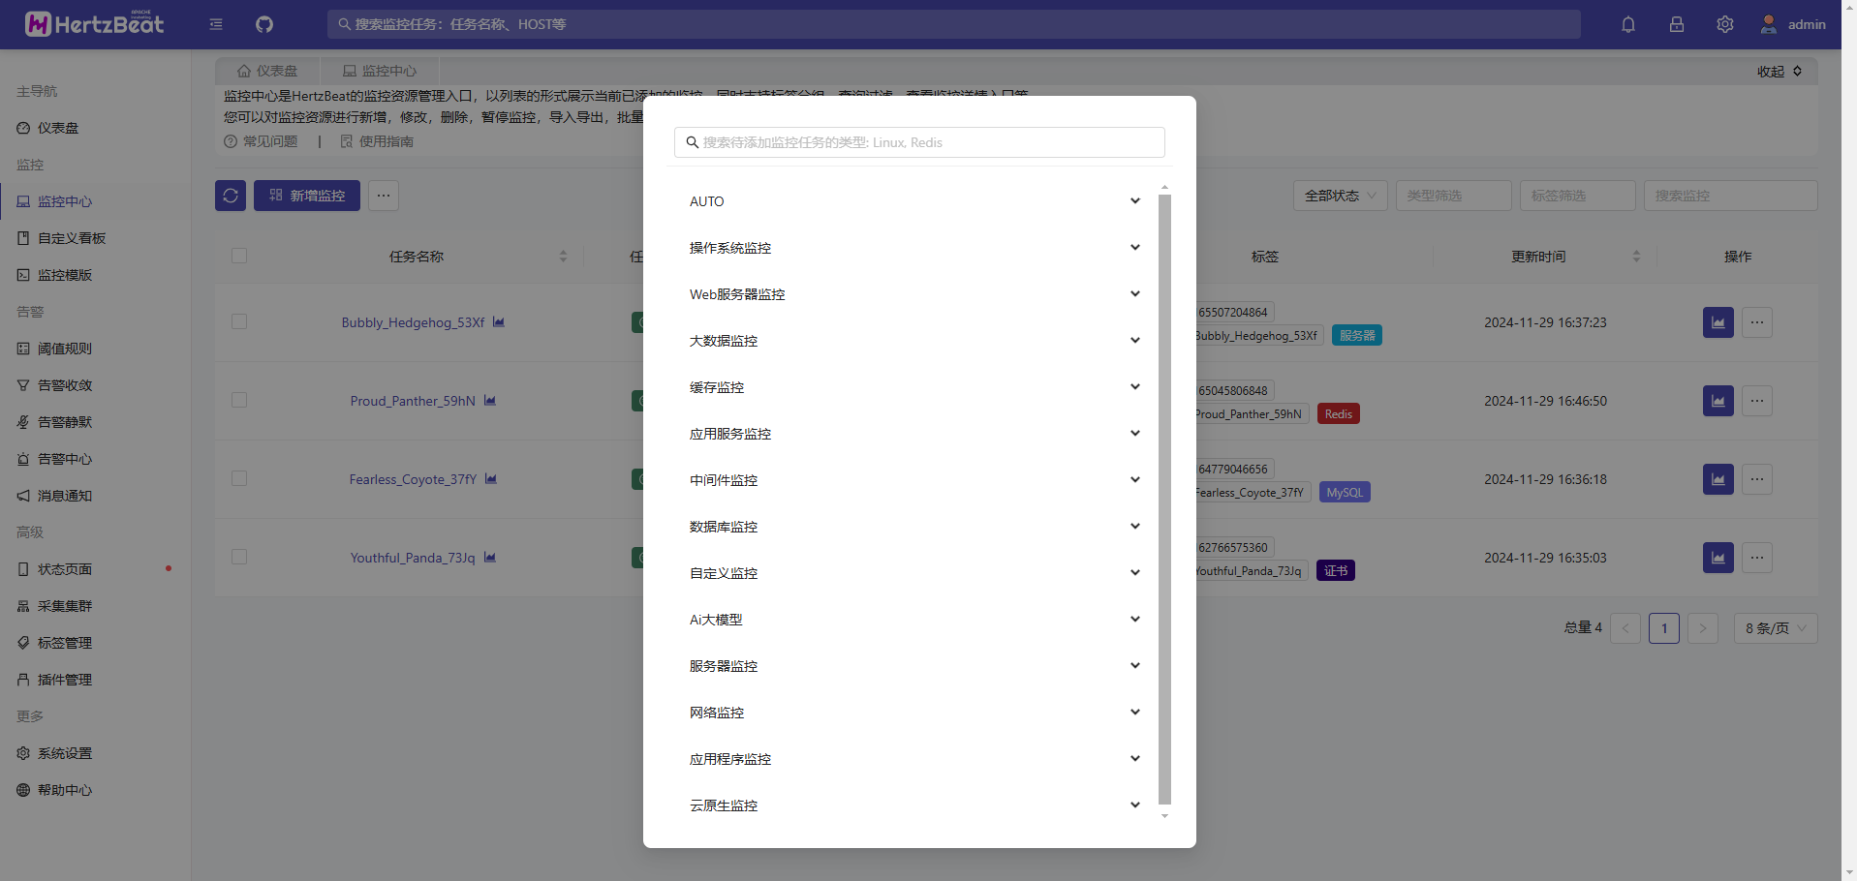The width and height of the screenshot is (1857, 881).
Task: Open the 全部状态 status dropdown
Action: pos(1340,195)
